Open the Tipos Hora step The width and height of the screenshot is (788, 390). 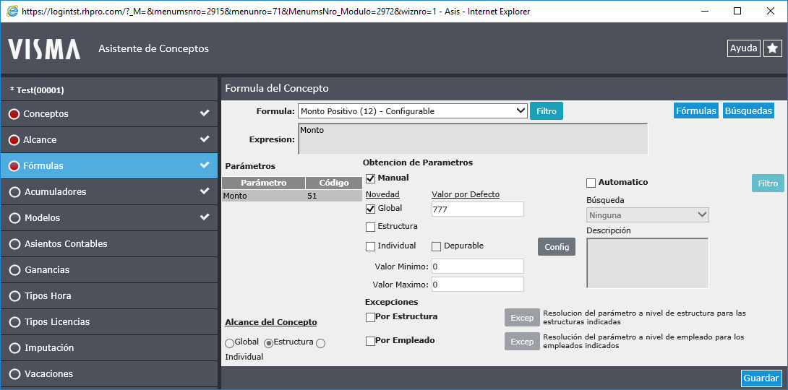tap(109, 296)
